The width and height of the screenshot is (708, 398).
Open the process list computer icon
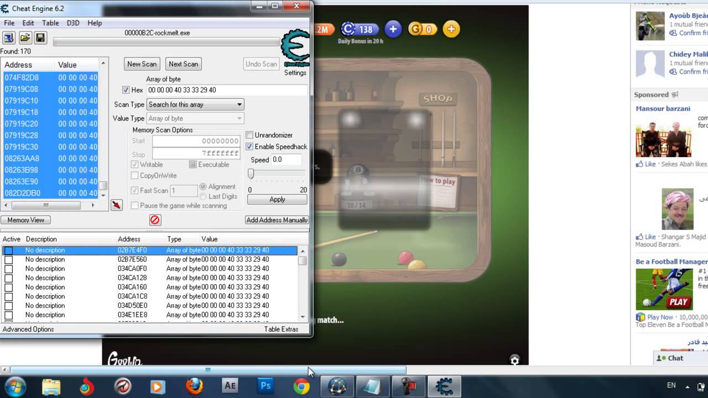[8, 38]
